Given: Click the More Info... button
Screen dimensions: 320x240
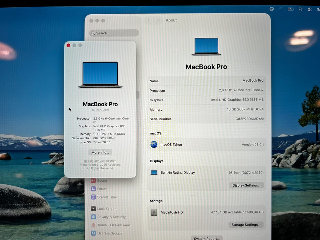Looking at the screenshot, I should (100, 152).
